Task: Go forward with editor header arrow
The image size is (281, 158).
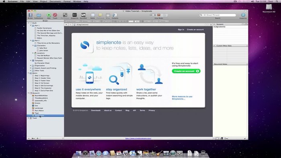Action: [70, 24]
